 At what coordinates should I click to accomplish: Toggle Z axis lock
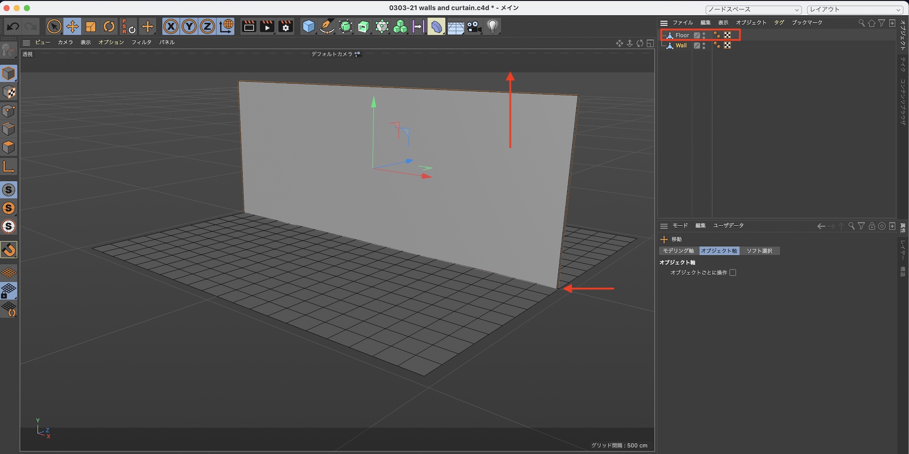click(207, 27)
